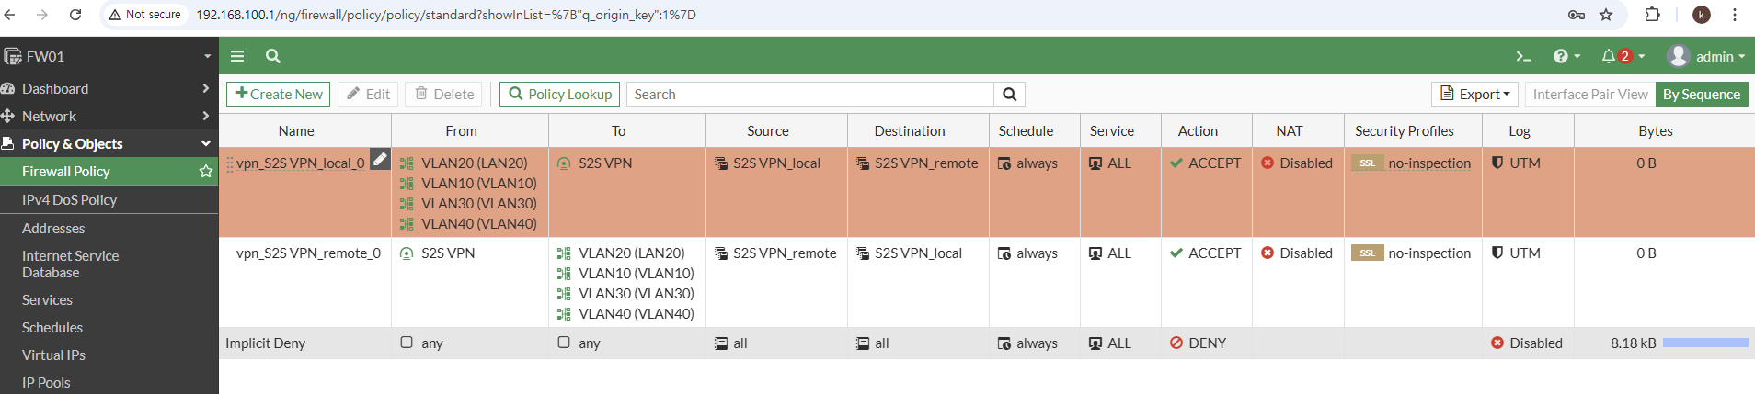1755x394 pixels.
Task: Click the pencil edit icon on vpn_S2S VPN_local_0
Action: coord(379,159)
